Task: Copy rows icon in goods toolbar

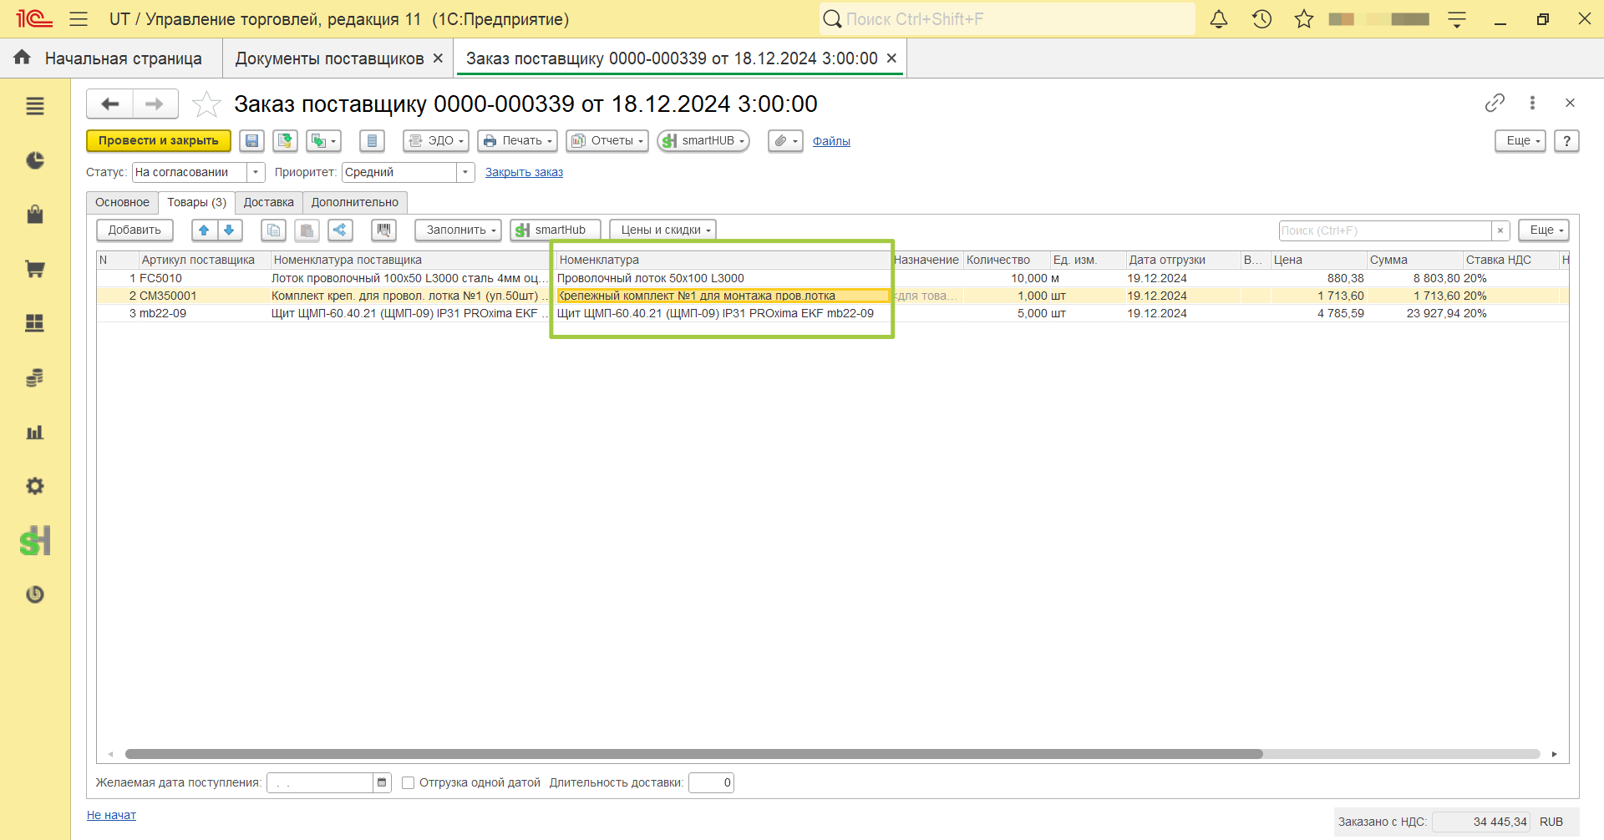Action: 273,230
